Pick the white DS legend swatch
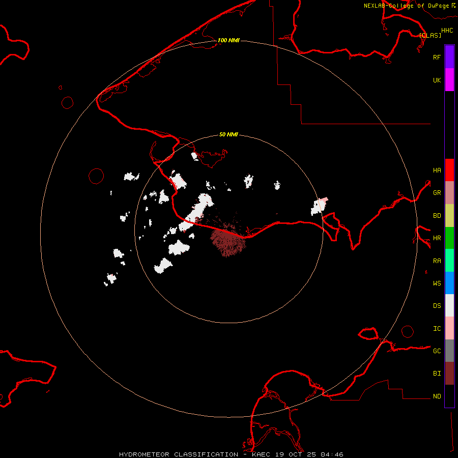The height and width of the screenshot is (458, 458). click(449, 305)
